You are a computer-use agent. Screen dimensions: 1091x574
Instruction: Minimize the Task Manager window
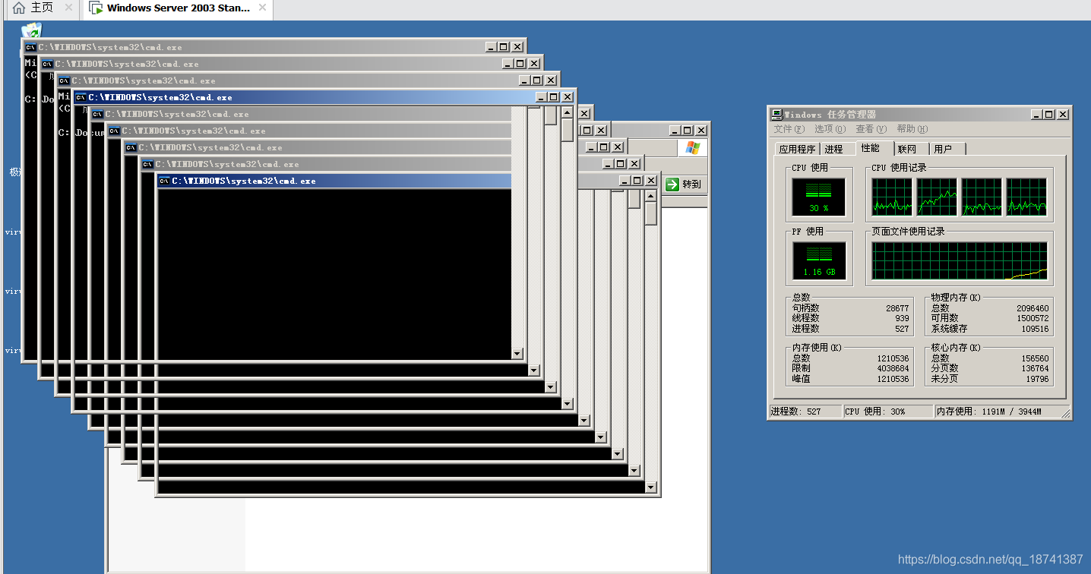(1036, 115)
